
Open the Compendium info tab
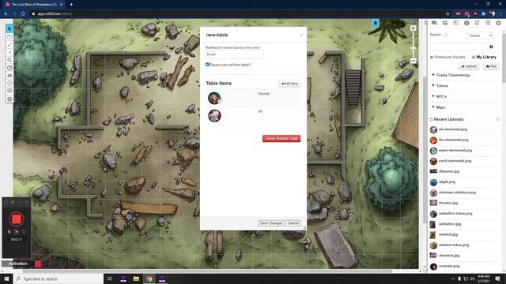point(466,23)
